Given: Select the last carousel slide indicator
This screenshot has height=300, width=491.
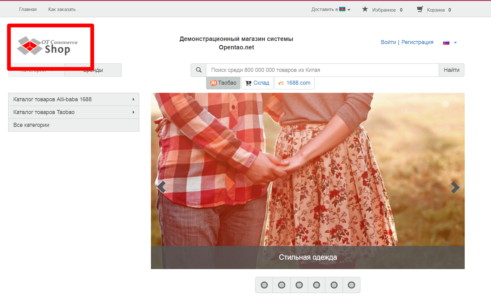Looking at the screenshot, I should coord(351,285).
